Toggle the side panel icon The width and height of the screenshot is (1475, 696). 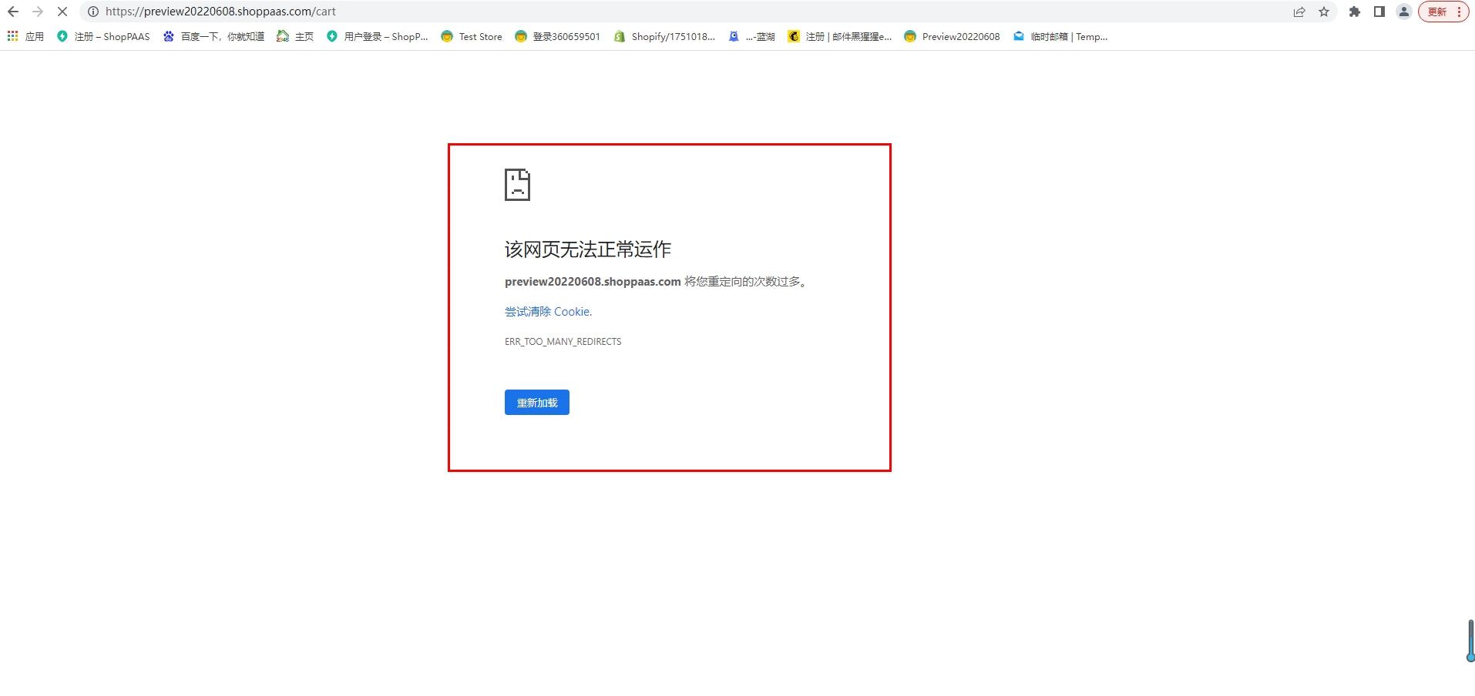pos(1379,12)
